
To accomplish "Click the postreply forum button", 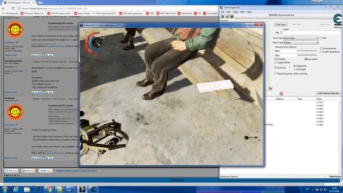I will coord(28,170).
